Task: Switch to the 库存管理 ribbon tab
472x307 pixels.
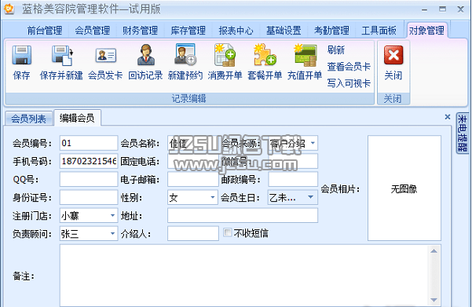Action: 188,31
